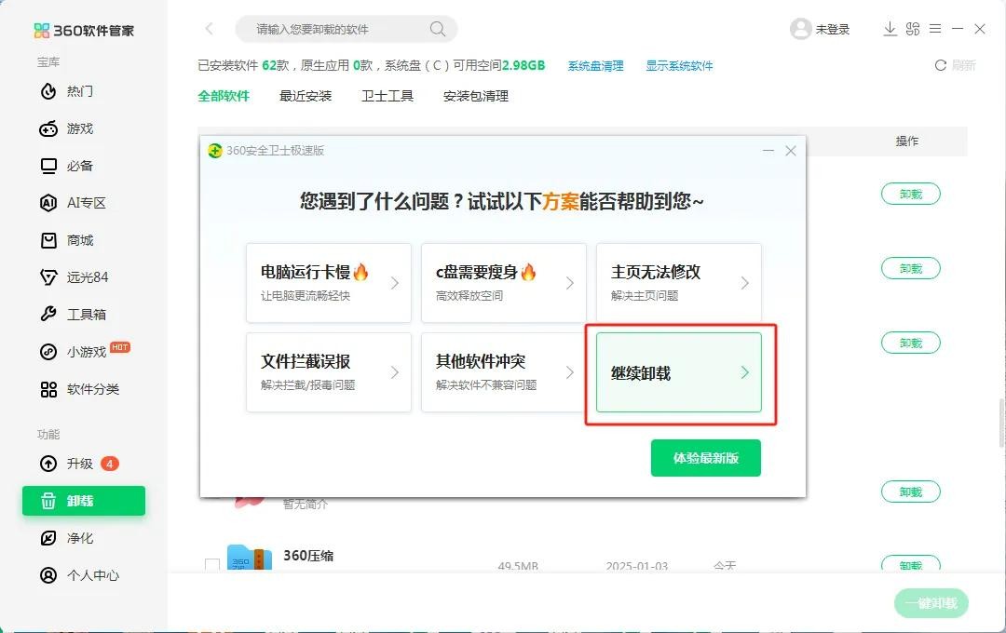This screenshot has width=1006, height=633.
Task: Open the 系统盘清理 link
Action: click(595, 66)
